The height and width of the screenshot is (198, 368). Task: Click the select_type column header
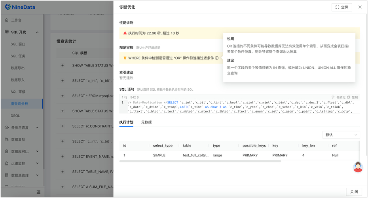point(163,146)
